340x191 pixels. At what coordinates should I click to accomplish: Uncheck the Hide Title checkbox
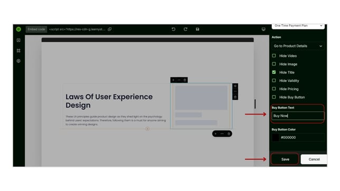[274, 72]
